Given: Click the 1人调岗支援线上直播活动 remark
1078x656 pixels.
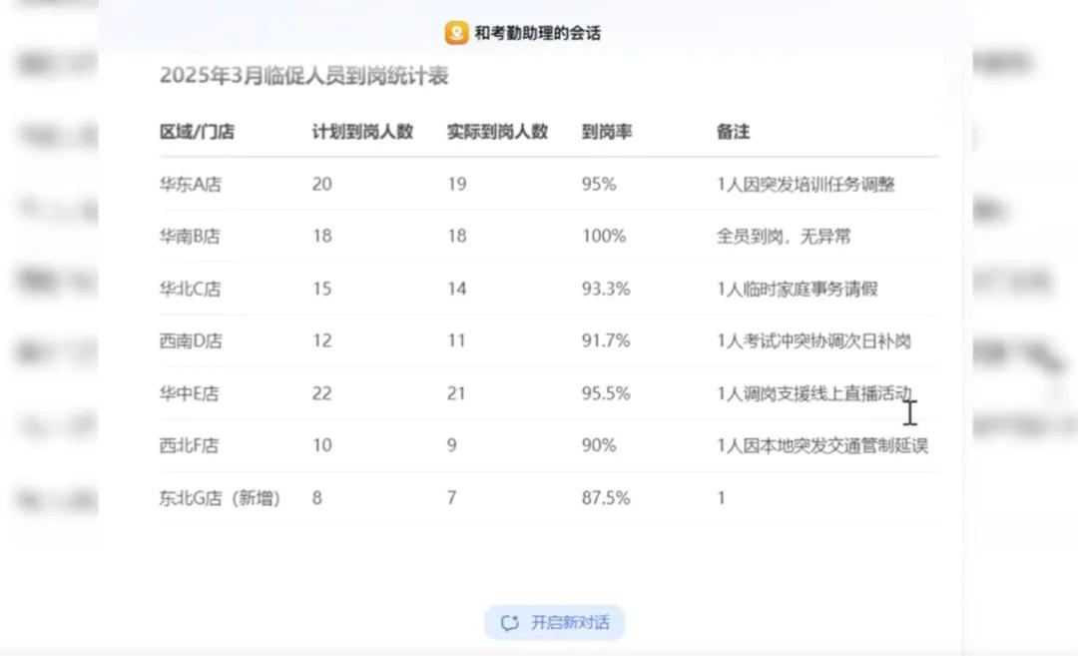Looking at the screenshot, I should pyautogui.click(x=814, y=393).
